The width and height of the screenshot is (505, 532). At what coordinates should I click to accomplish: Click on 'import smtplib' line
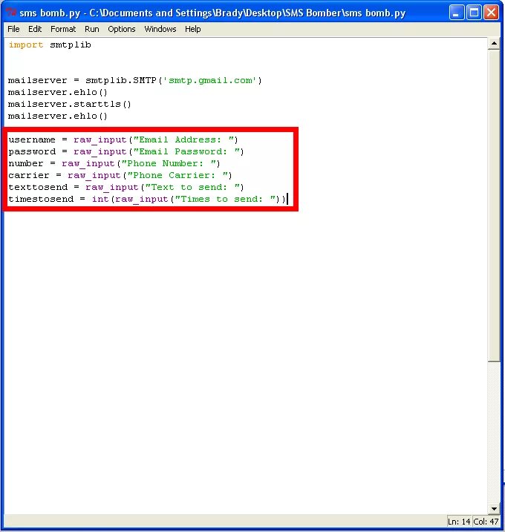coord(50,45)
